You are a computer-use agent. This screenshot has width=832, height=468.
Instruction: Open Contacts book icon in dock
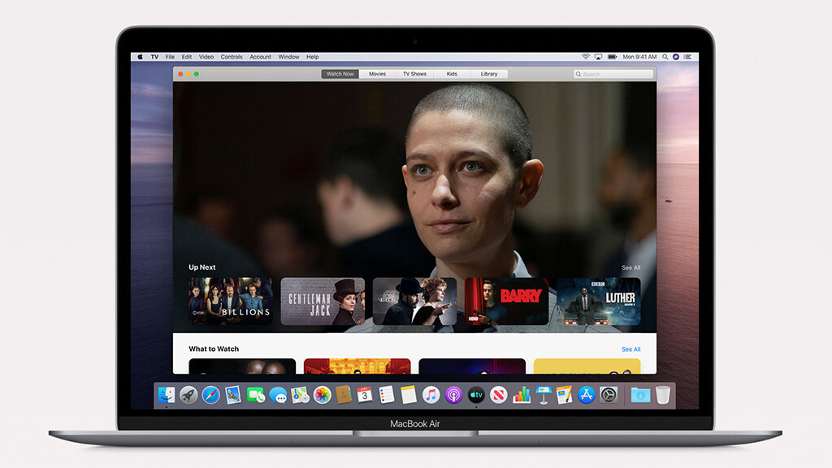pos(344,395)
